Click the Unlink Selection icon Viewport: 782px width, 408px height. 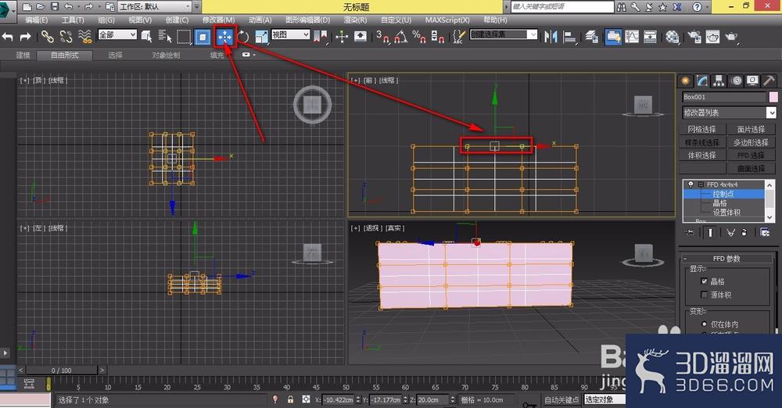click(x=66, y=37)
